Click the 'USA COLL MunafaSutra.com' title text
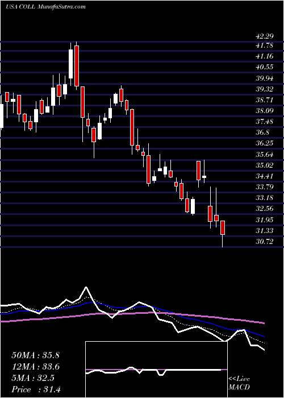This screenshot has height=398, width=284. (45, 7)
